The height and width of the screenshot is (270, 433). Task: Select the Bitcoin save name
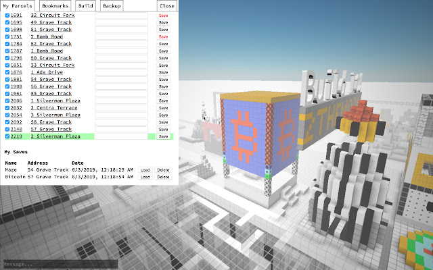point(15,177)
